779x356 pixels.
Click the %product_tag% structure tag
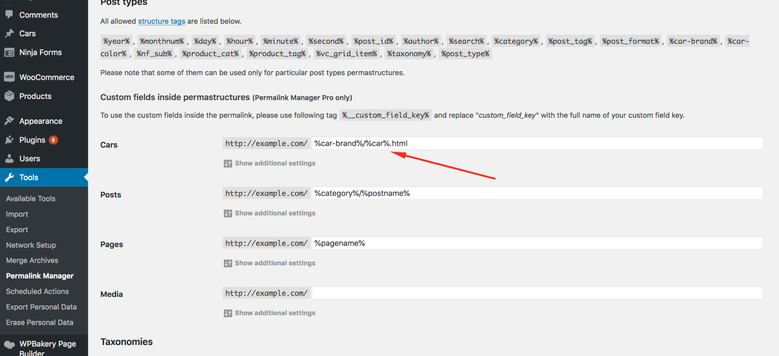click(277, 54)
